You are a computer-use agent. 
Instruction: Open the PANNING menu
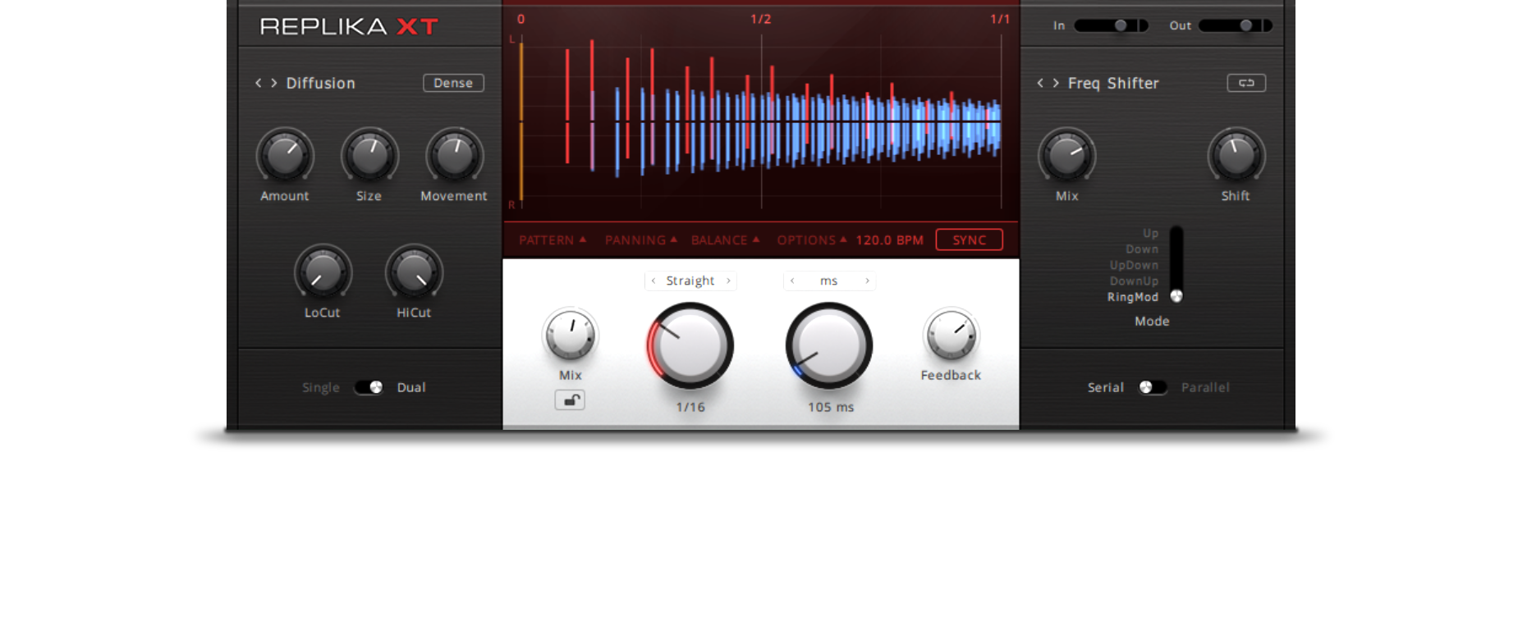click(641, 240)
